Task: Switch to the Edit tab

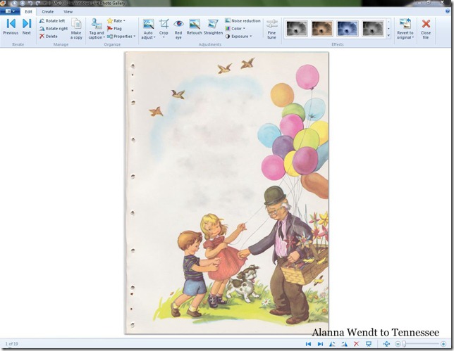Action: 28,11
